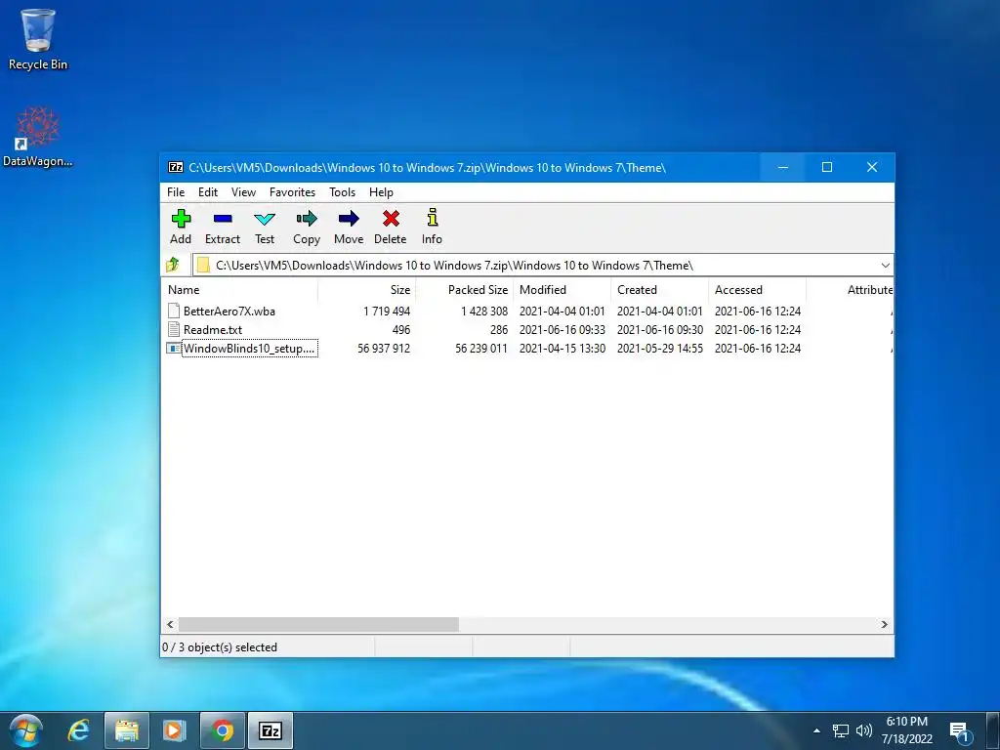Click the scroll right arrow
Screen dimensions: 1000x750
point(885,624)
